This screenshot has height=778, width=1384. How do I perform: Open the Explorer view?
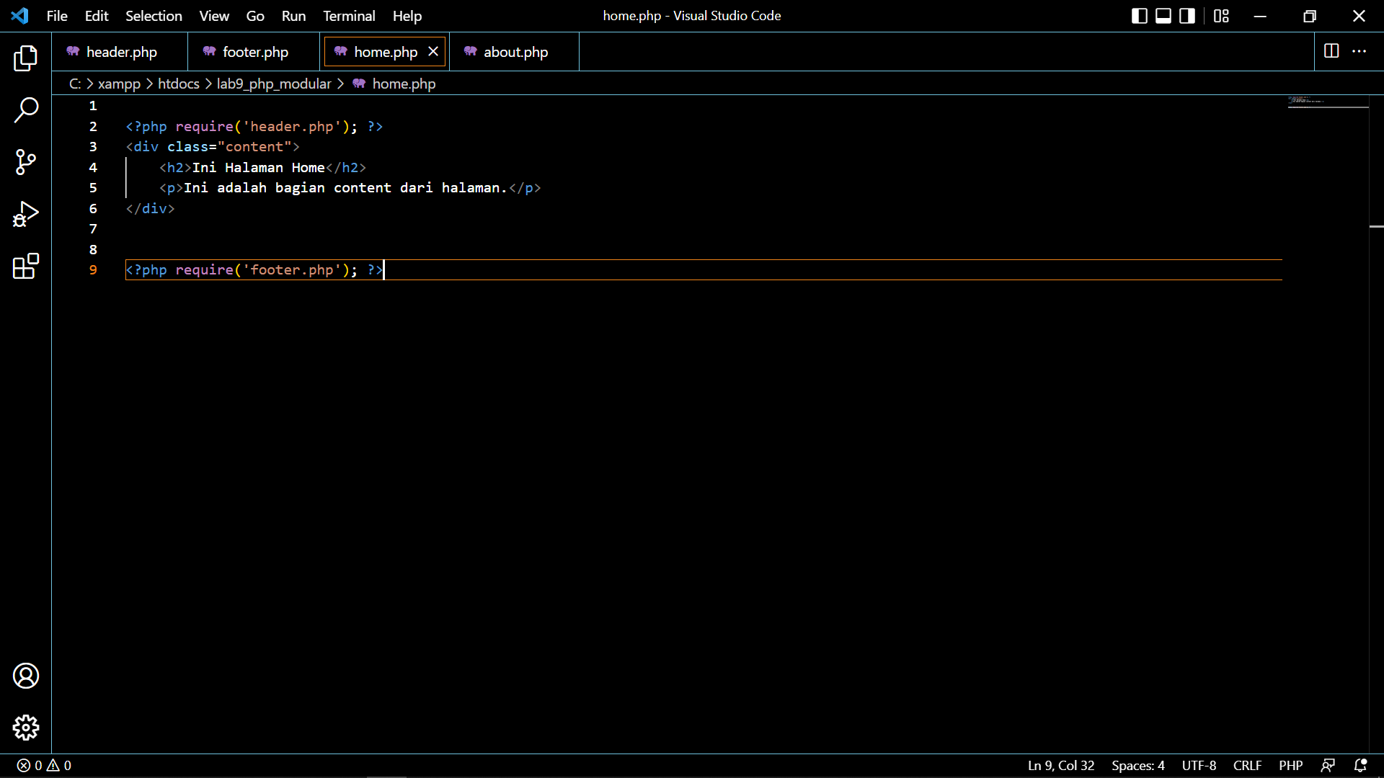(26, 58)
